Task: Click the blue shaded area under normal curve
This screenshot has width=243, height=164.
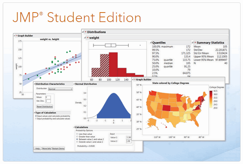Action: (113, 108)
